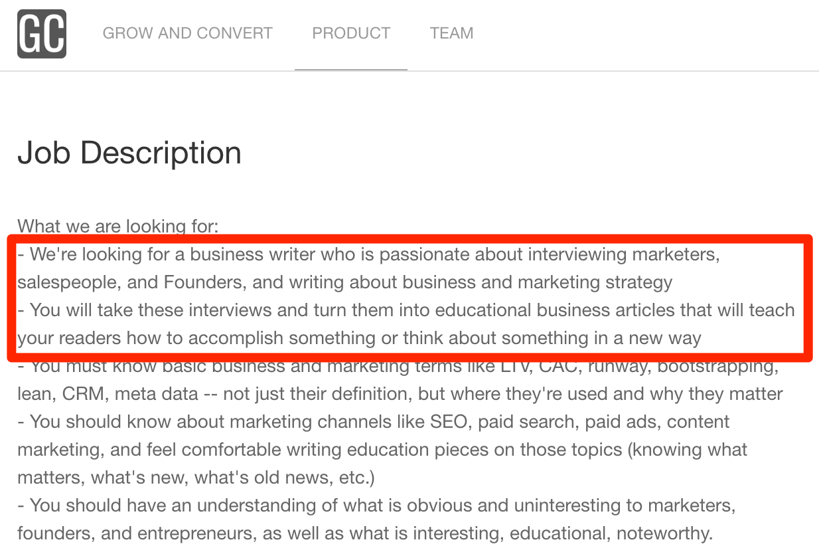Click the GC logo icon
This screenshot has width=819, height=558.
[x=42, y=35]
